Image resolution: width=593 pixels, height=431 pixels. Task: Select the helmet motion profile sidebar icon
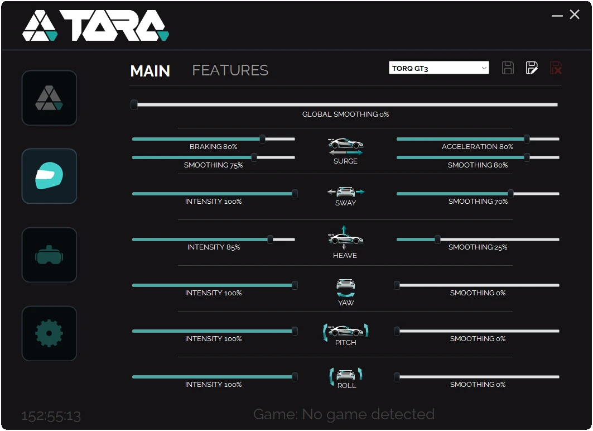pyautogui.click(x=49, y=176)
